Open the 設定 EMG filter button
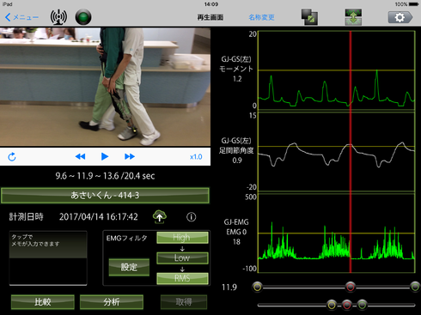 (x=129, y=267)
